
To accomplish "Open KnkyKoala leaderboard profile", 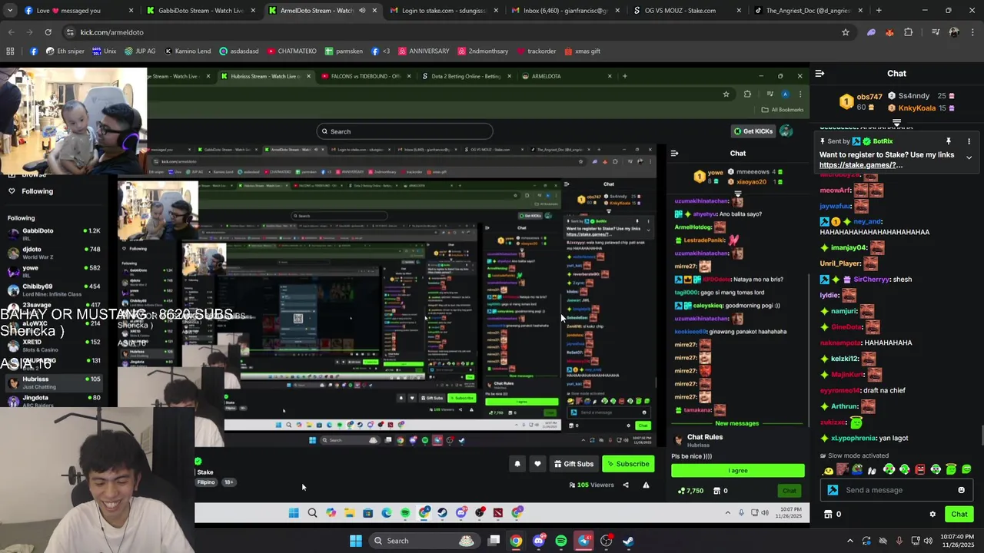I will pos(916,108).
